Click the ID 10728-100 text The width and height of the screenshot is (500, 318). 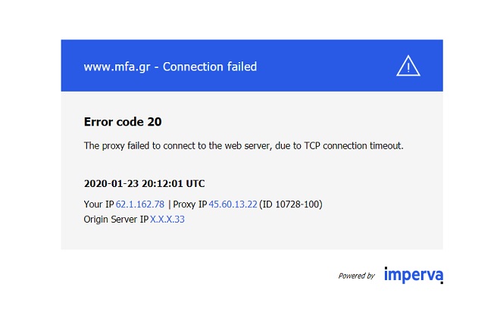[292, 204]
